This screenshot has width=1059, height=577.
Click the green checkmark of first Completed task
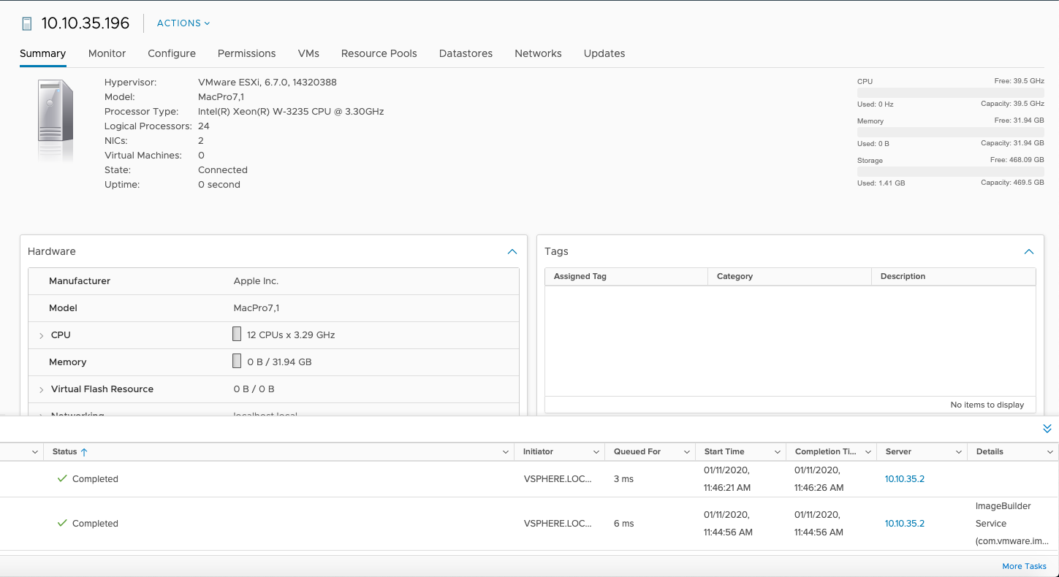tap(62, 478)
